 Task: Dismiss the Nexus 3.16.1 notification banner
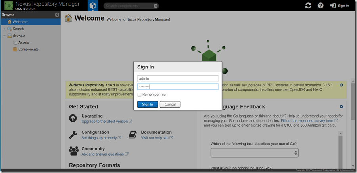point(341,85)
